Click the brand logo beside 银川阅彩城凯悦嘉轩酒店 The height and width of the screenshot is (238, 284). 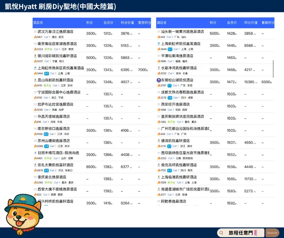coord(35,56)
